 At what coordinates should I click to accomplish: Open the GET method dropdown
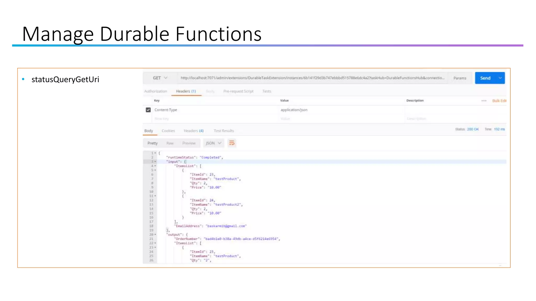(160, 78)
